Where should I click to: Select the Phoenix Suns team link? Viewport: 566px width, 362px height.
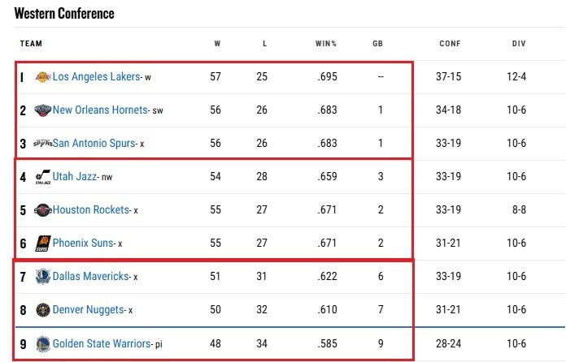click(x=84, y=243)
